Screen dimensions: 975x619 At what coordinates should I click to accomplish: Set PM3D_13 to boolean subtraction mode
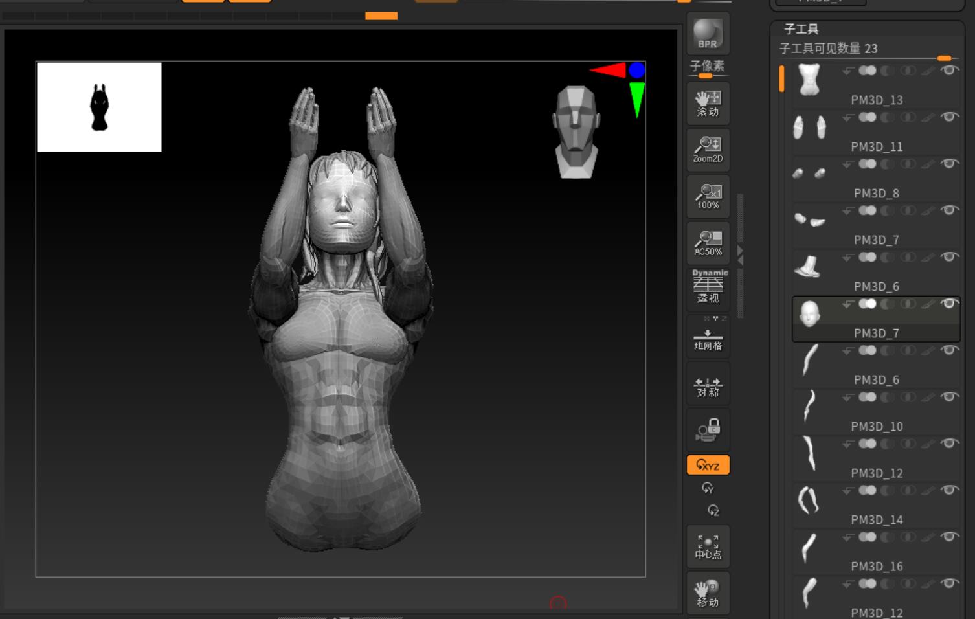coord(888,71)
